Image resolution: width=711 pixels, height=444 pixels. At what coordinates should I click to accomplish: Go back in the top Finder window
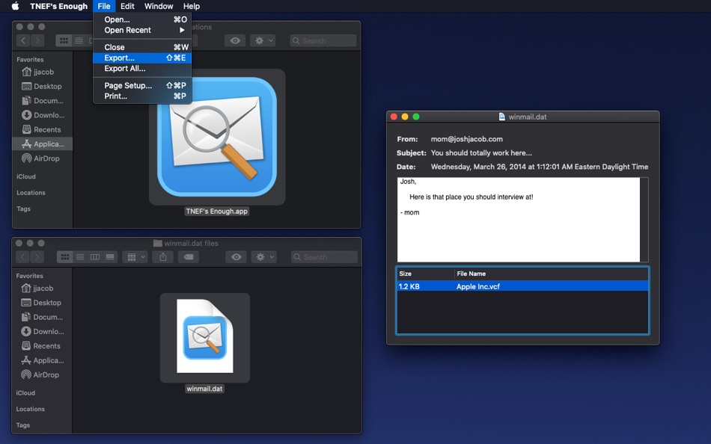click(23, 40)
